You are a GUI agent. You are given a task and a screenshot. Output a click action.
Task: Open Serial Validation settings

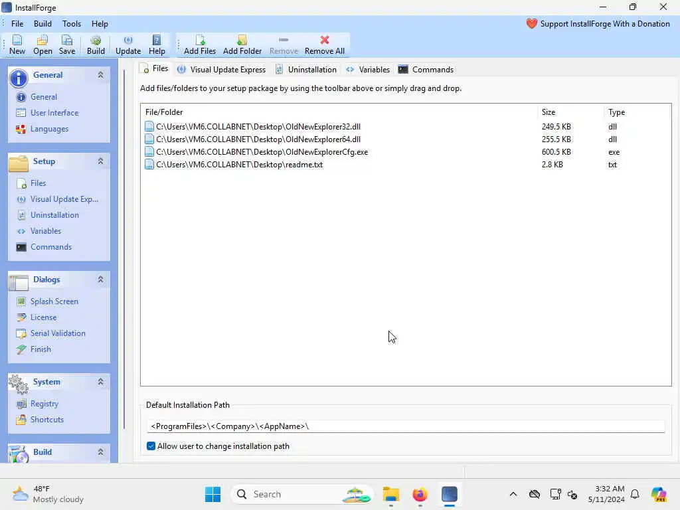[x=57, y=333]
